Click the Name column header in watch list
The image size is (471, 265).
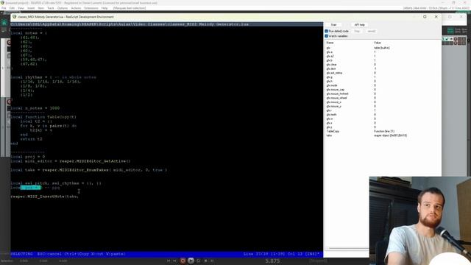click(x=330, y=43)
